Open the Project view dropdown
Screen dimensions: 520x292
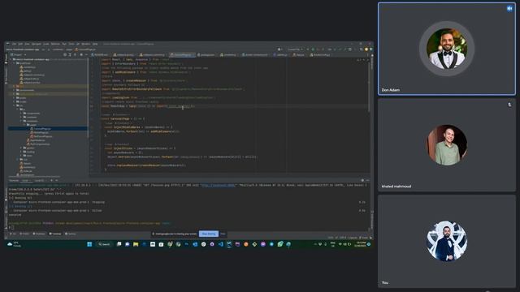(18, 54)
